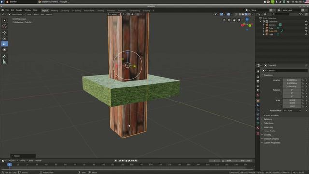The height and width of the screenshot is (174, 309).
Task: Open the viewport Add menu
Action: click(x=42, y=14)
